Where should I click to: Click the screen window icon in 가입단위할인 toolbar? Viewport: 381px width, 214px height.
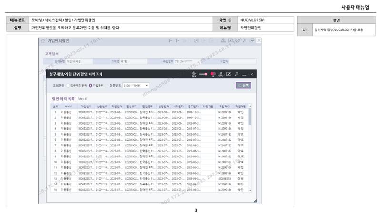tap(252, 40)
